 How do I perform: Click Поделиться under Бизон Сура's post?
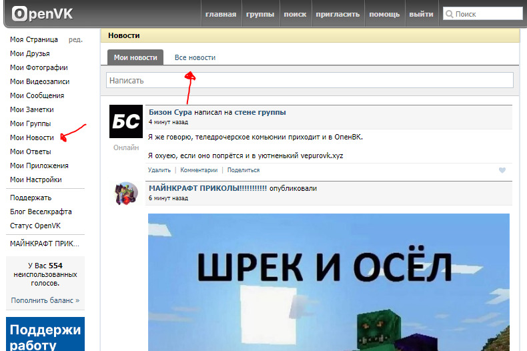[x=243, y=170]
